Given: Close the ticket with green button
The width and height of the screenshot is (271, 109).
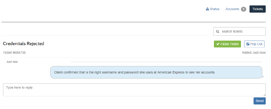Looking at the screenshot, I should [x=228, y=44].
